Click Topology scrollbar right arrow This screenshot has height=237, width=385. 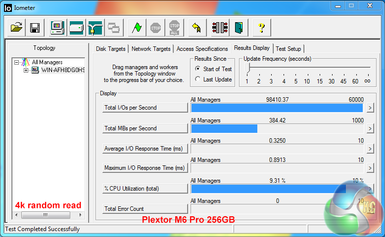tap(80, 215)
